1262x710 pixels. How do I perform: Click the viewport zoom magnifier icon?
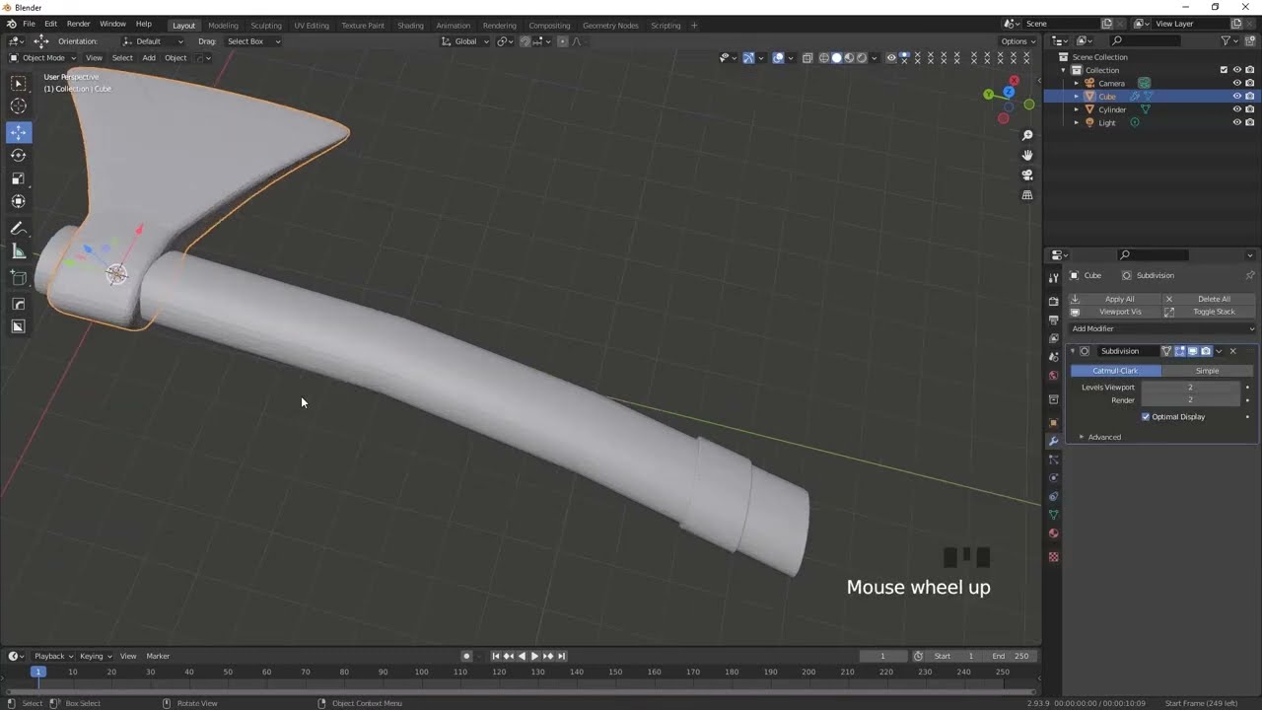pos(1027,135)
